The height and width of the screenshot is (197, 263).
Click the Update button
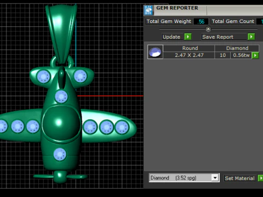(x=173, y=37)
